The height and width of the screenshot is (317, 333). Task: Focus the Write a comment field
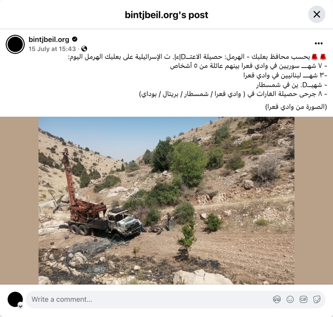149,299
